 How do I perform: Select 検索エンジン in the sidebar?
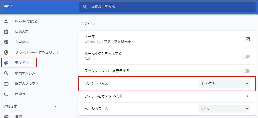pyautogui.click(x=25, y=73)
